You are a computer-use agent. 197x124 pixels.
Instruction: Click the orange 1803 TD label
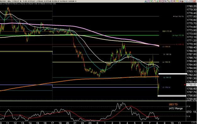(x=173, y=104)
